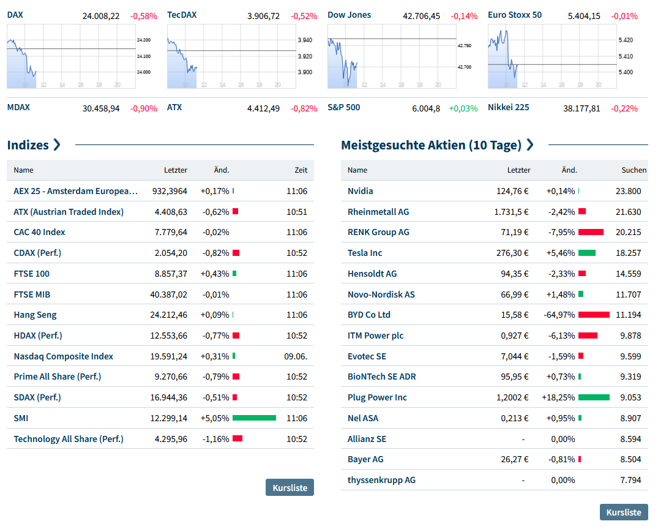658x532 pixels.
Task: Click the Plug Power +18,25% green bar
Action: tap(594, 397)
